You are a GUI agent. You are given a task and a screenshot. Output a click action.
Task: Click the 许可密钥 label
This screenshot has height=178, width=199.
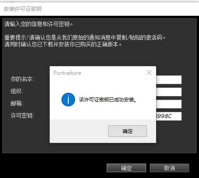[x=23, y=115]
